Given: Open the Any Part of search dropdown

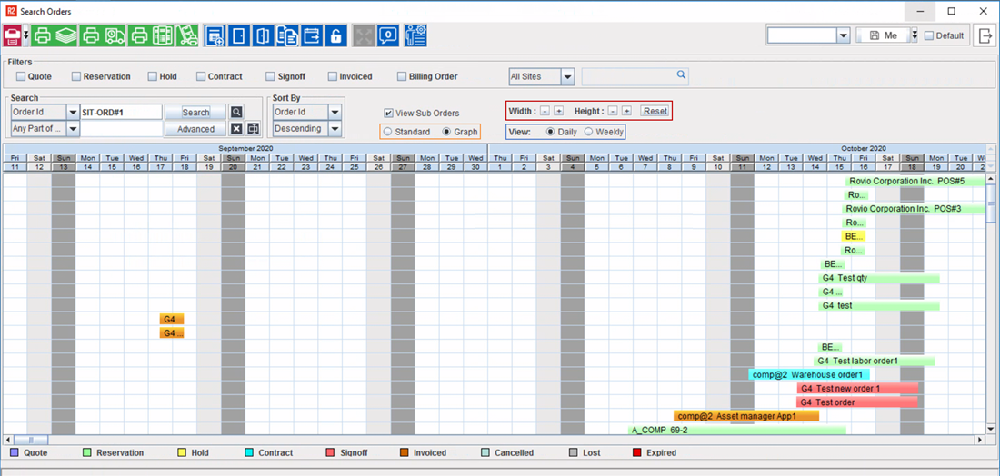Looking at the screenshot, I should (73, 129).
